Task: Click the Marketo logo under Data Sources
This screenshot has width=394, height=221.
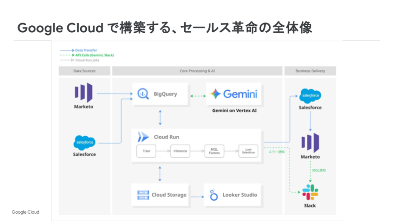Action: point(83,93)
